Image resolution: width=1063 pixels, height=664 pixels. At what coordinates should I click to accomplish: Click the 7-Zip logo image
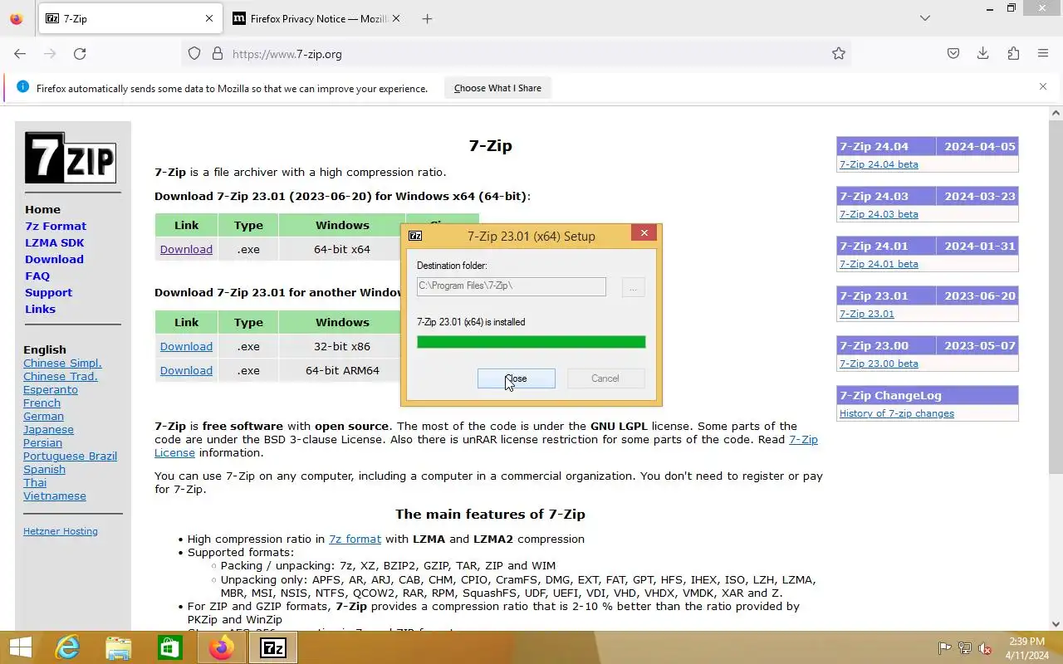pos(70,157)
